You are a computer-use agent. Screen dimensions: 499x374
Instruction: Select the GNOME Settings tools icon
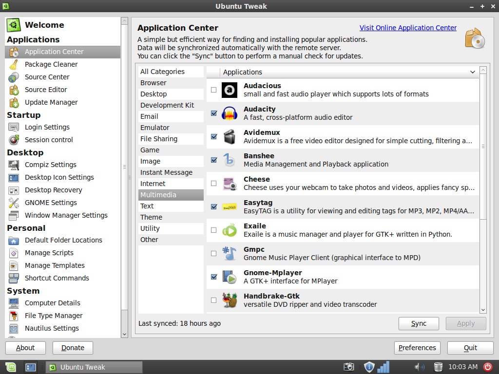coord(14,203)
